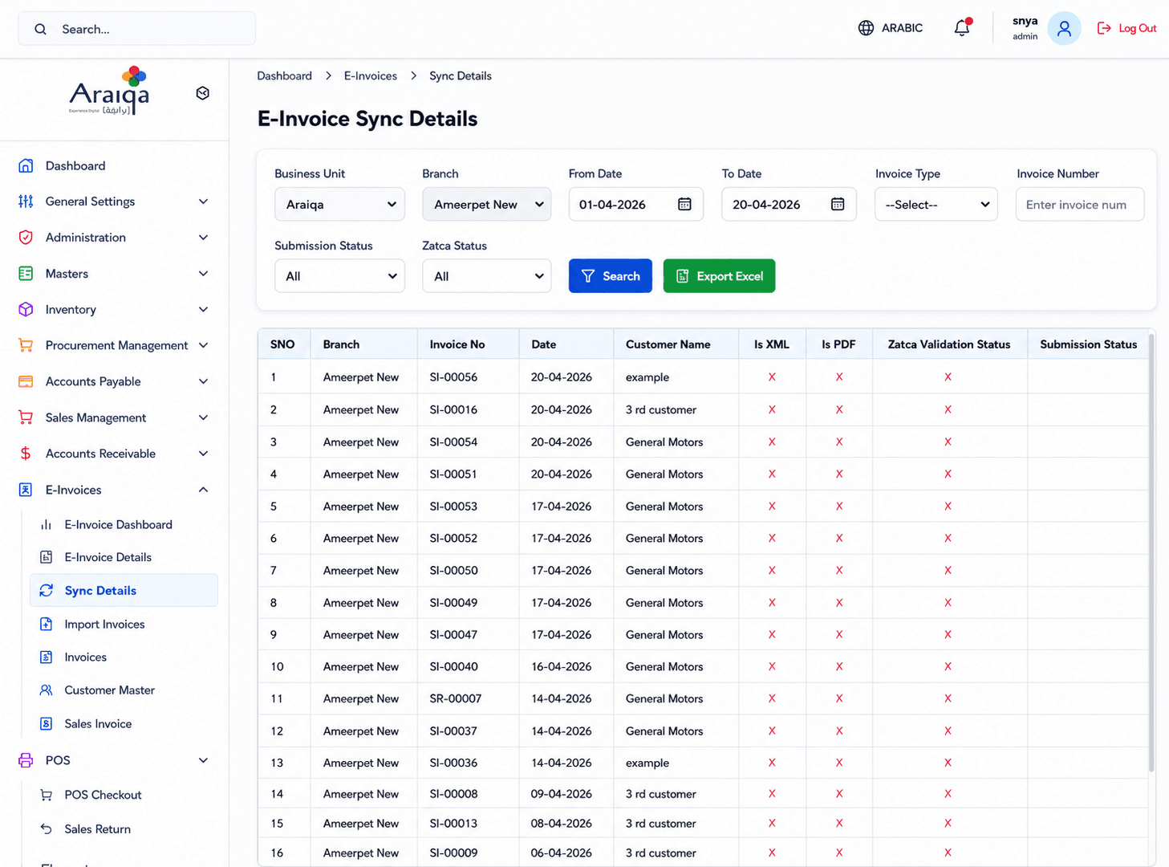The width and height of the screenshot is (1169, 867).
Task: Expand Administration menu chevron
Action: 203,238
